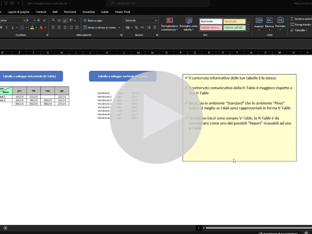The height and width of the screenshot is (234, 312).
Task: Open Formattazione condizionale
Action: click(x=170, y=24)
